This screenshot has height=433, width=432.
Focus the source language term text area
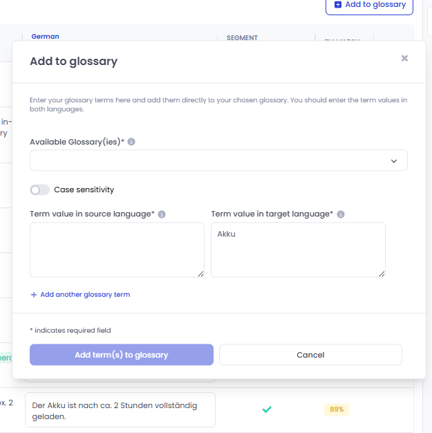117,250
